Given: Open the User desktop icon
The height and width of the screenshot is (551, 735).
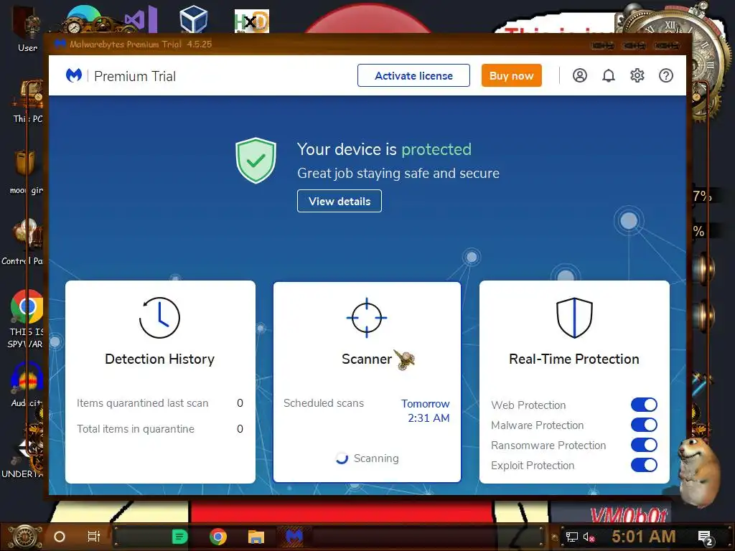Looking at the screenshot, I should pos(28,29).
